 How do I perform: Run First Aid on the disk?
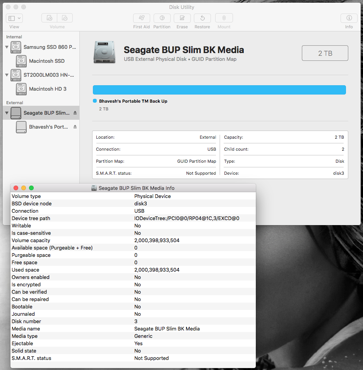click(x=141, y=18)
